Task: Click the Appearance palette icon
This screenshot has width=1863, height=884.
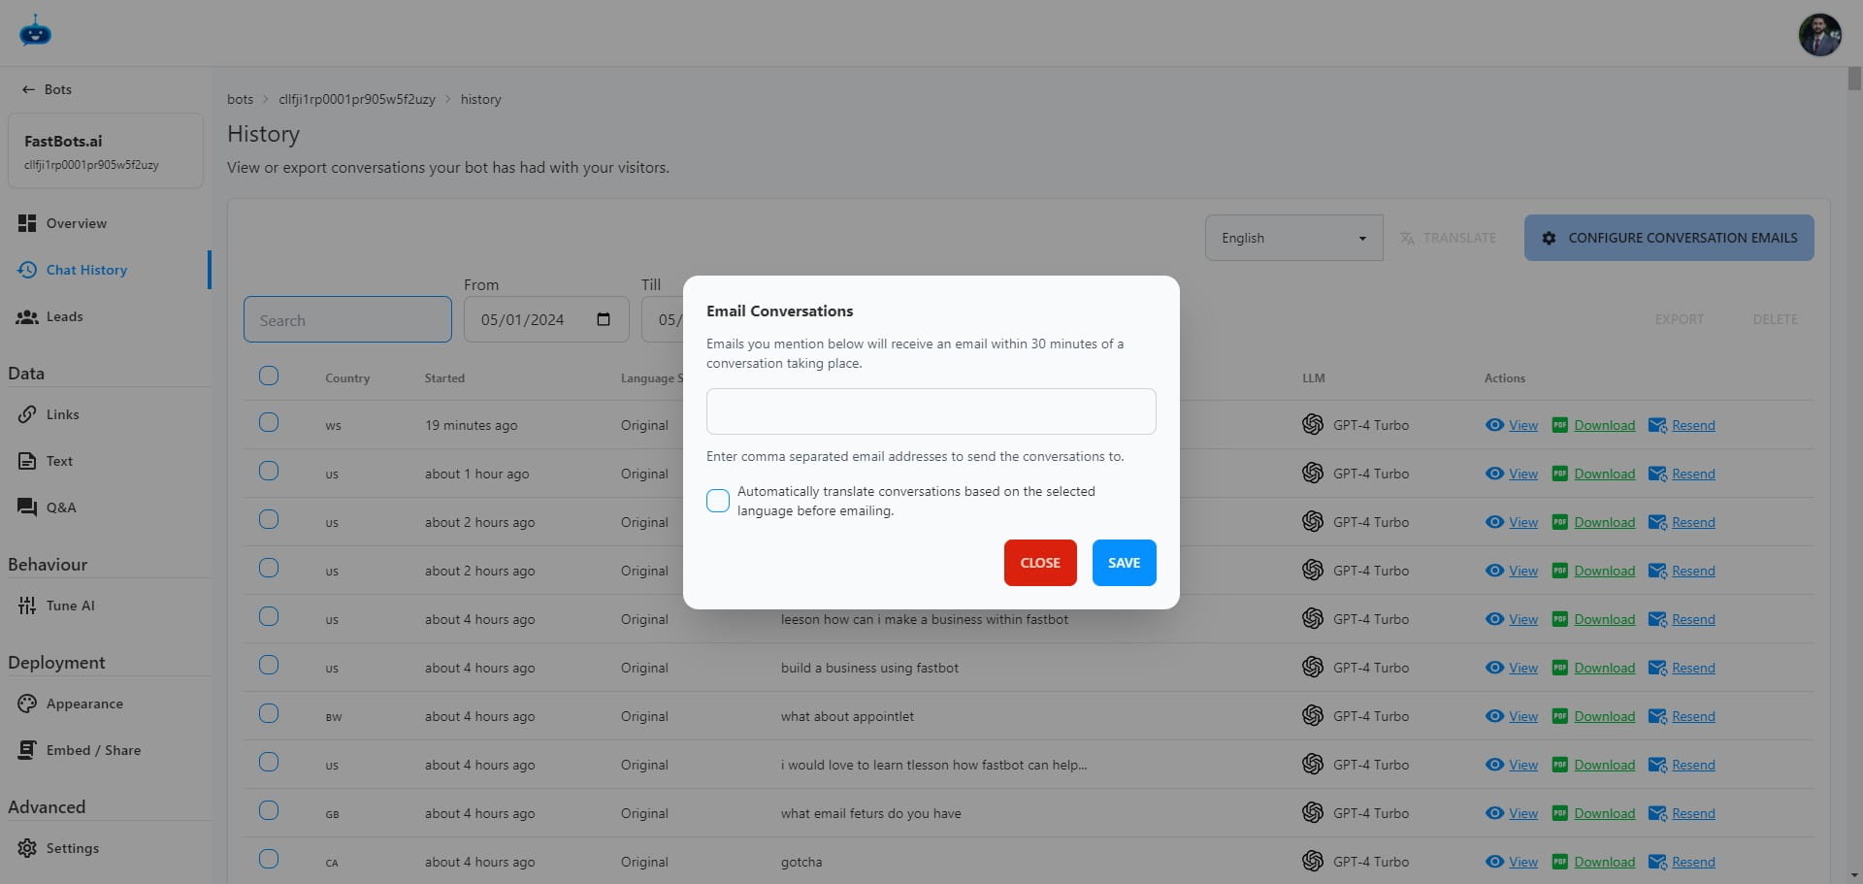Action: pyautogui.click(x=27, y=704)
